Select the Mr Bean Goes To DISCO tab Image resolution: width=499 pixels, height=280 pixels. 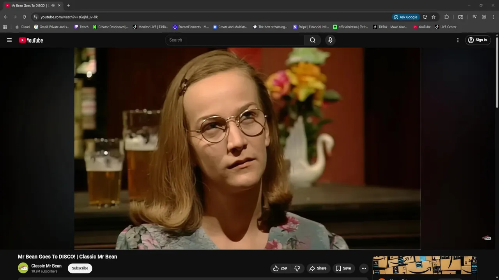[x=30, y=5]
